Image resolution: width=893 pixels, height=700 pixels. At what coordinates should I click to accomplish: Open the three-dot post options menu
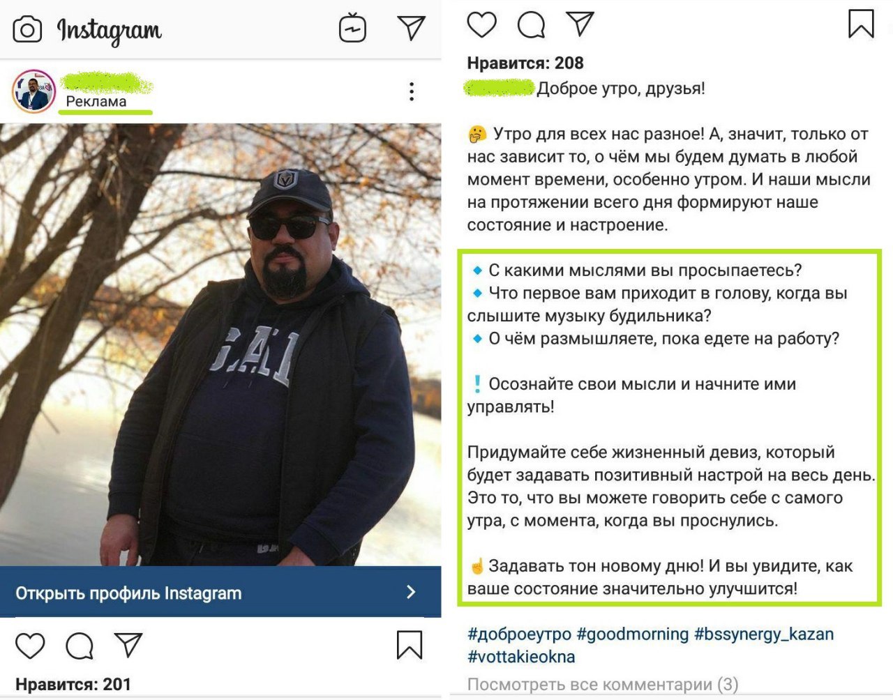click(412, 91)
